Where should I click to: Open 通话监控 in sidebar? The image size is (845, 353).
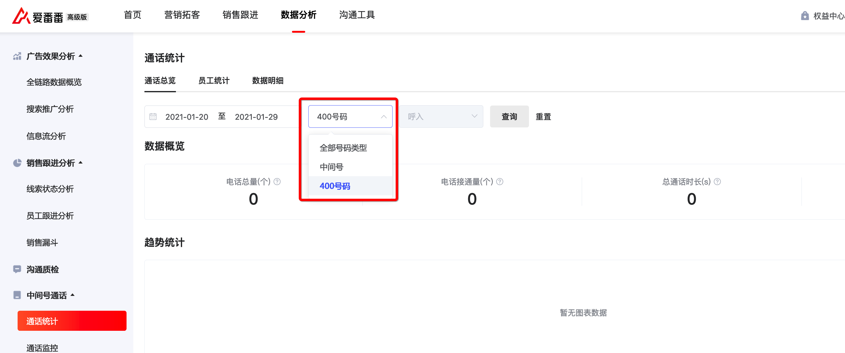point(42,348)
